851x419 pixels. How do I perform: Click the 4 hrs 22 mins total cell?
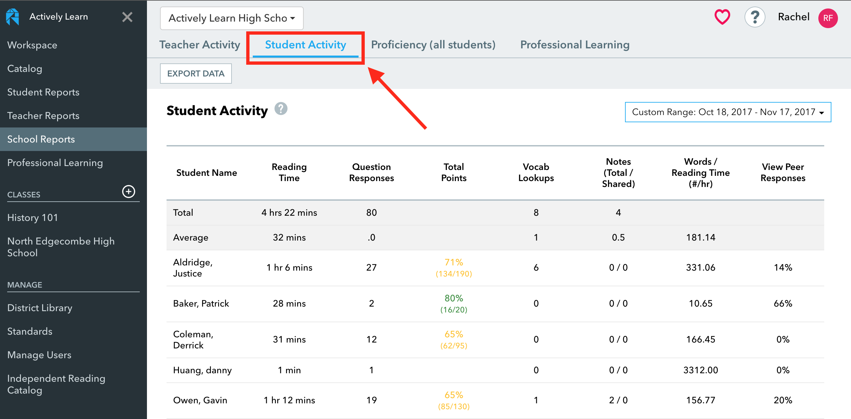click(x=289, y=213)
